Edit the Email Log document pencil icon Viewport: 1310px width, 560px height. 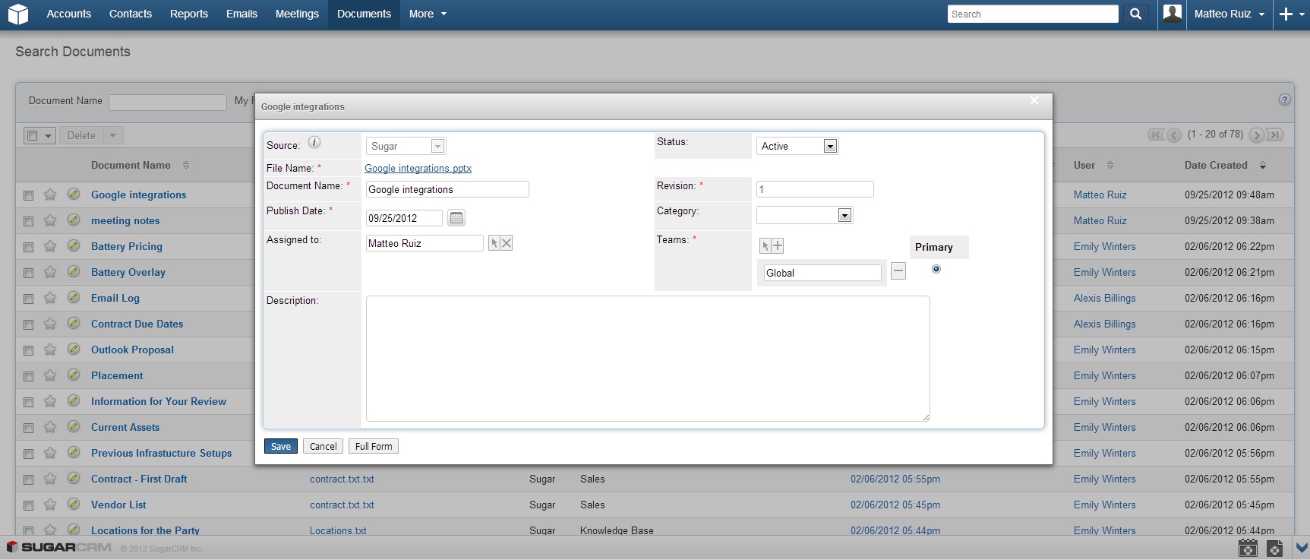click(74, 297)
